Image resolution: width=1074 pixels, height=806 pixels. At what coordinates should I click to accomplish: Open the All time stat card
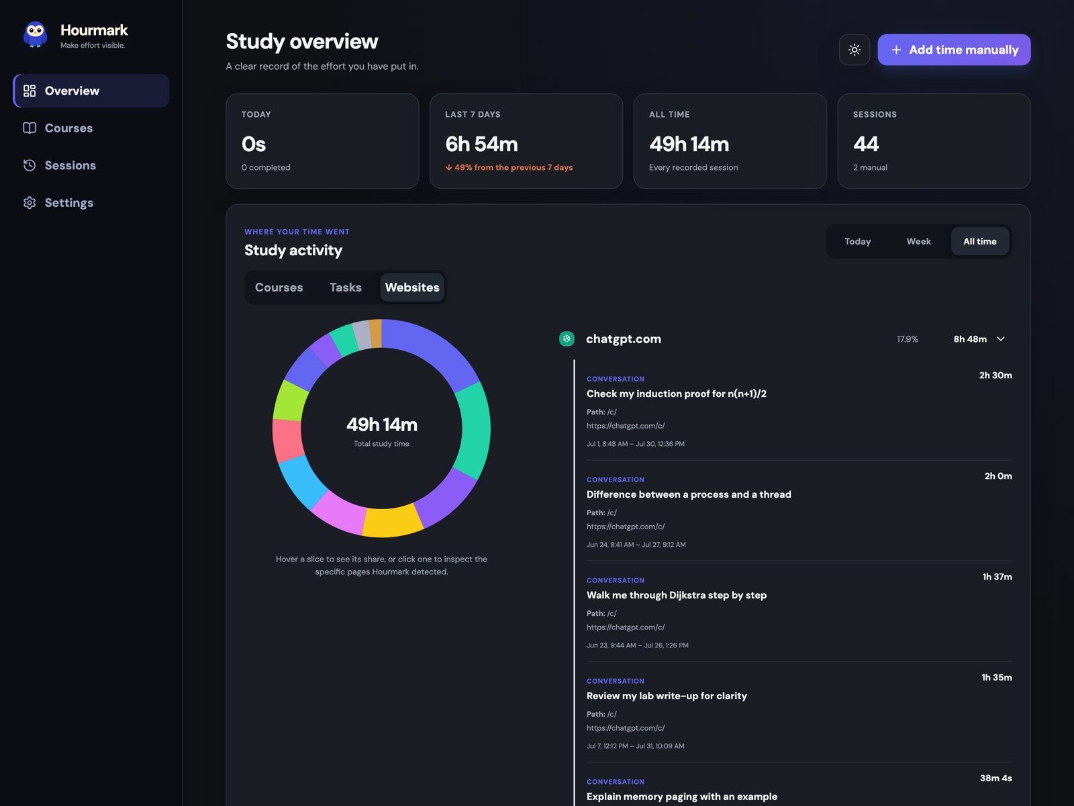point(730,141)
